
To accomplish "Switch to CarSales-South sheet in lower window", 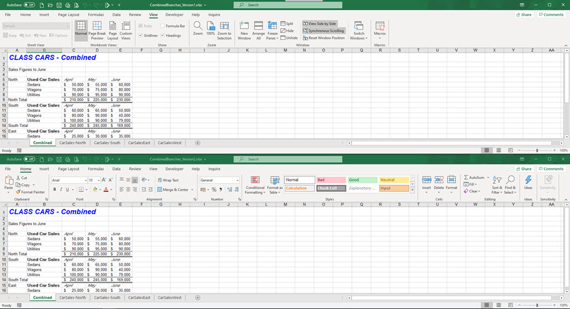I will pos(106,298).
